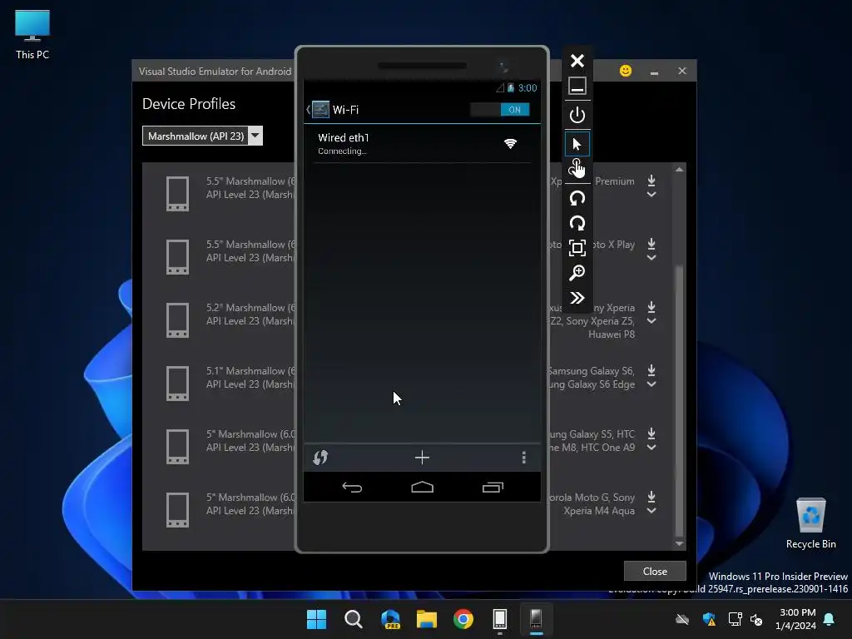This screenshot has width=852, height=639.
Task: Download the Galaxy S6 Edge profile
Action: pos(651,370)
